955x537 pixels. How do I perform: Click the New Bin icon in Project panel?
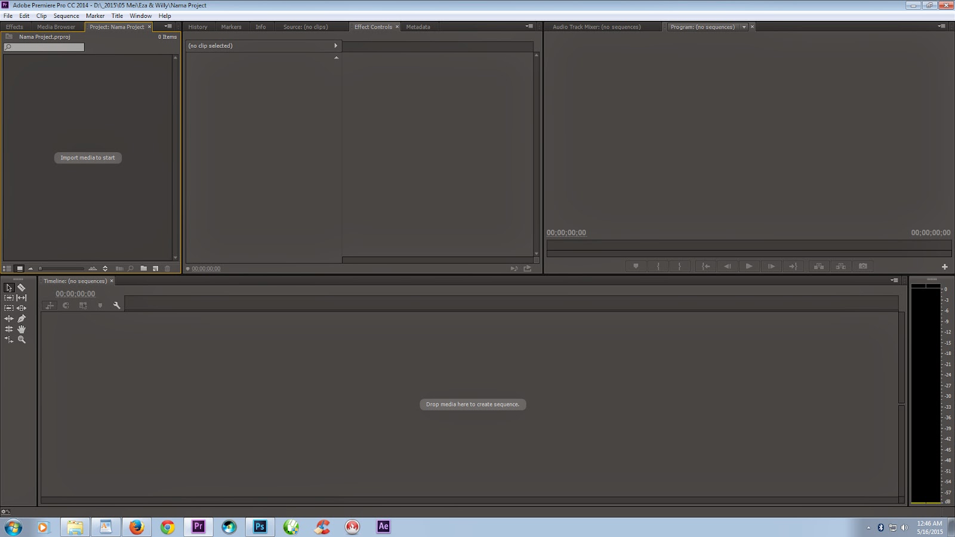(x=143, y=268)
